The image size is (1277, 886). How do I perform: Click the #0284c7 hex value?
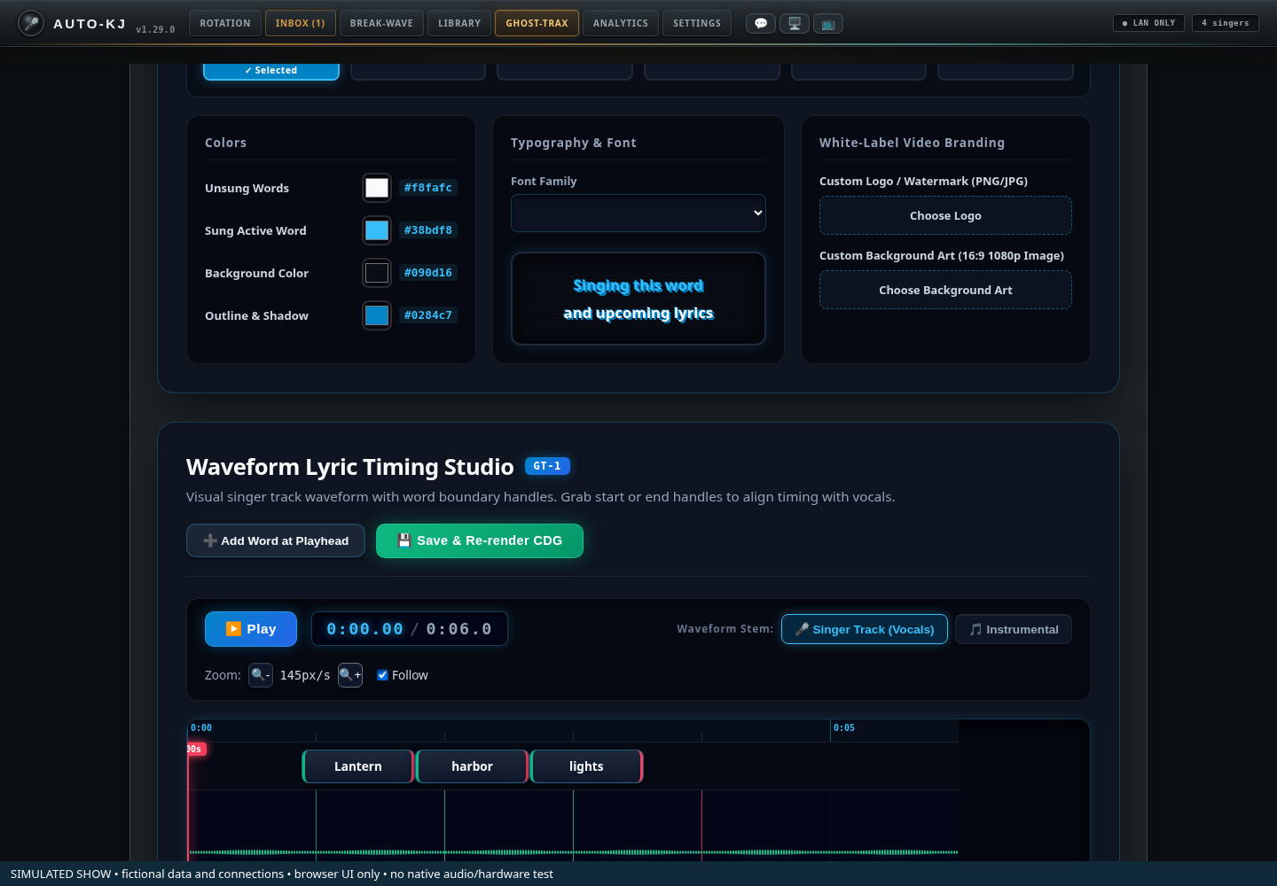pos(428,315)
